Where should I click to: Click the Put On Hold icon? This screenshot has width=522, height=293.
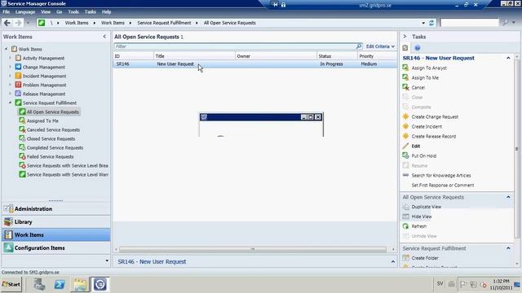pos(405,155)
